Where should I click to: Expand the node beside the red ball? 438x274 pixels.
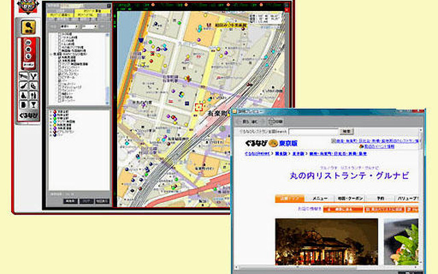point(51,112)
